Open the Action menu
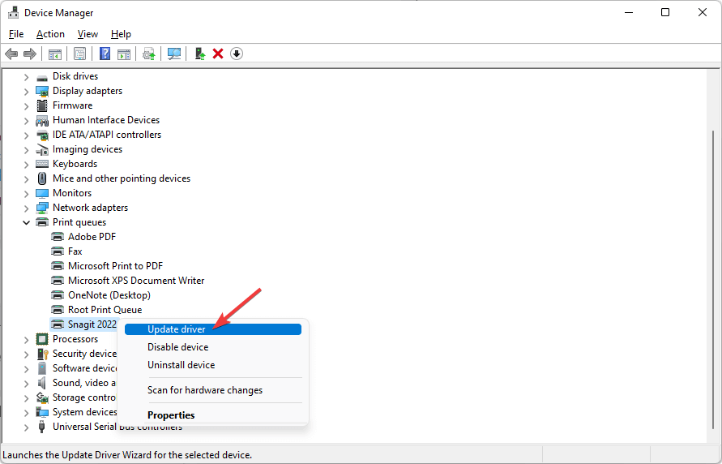 pos(51,34)
